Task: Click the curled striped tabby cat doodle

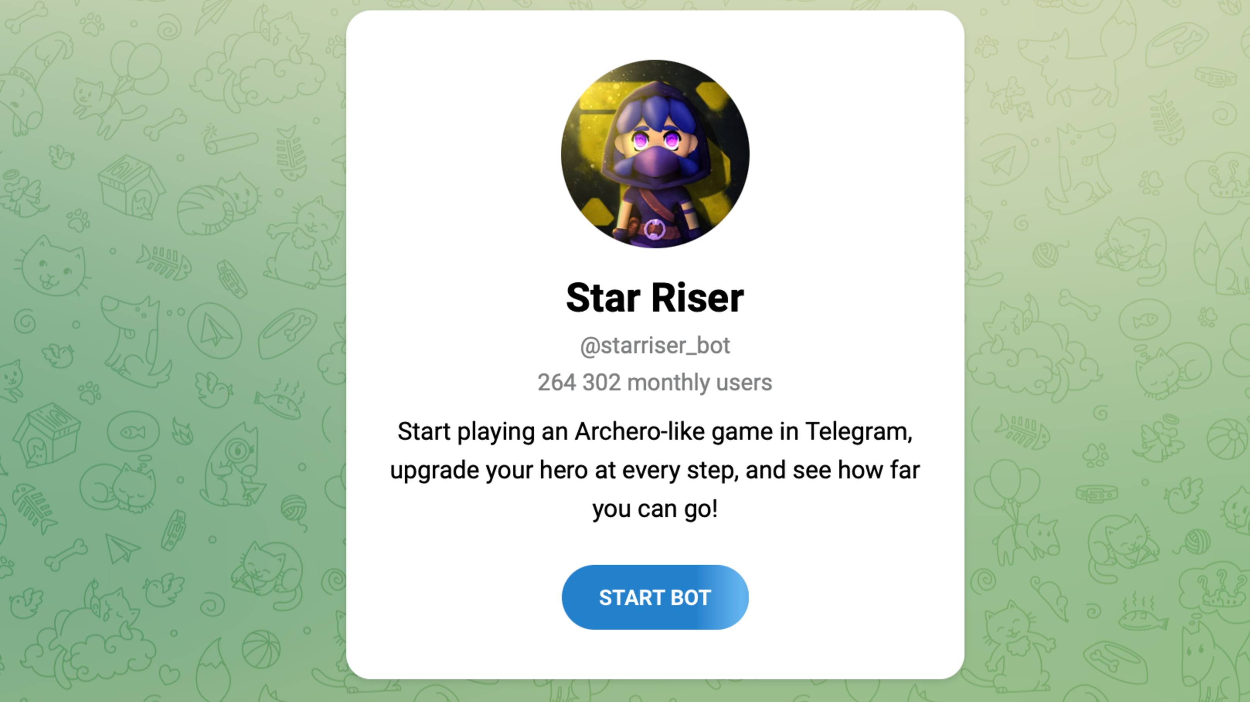Action: click(x=218, y=203)
